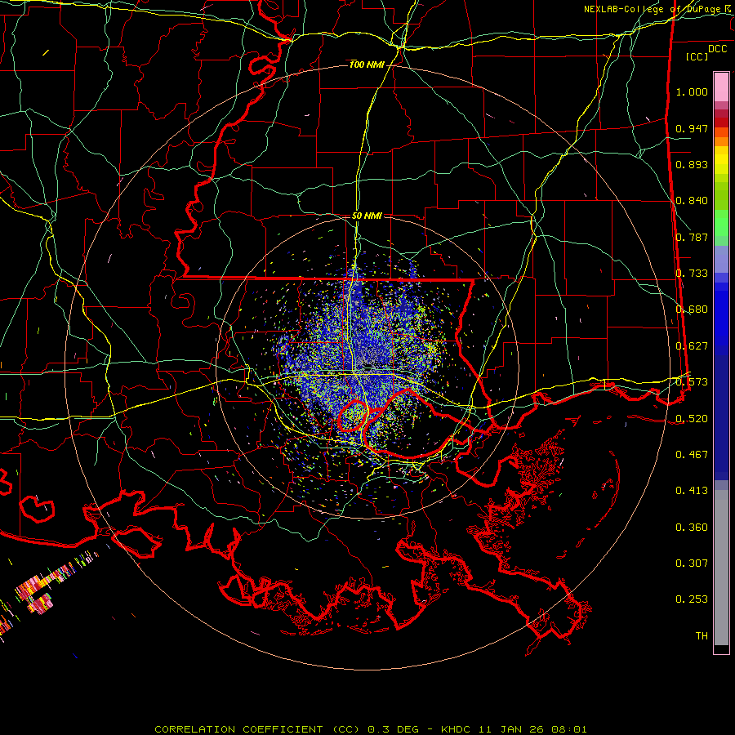
Task: Click the DCC label above the color bar
Action: pos(717,49)
